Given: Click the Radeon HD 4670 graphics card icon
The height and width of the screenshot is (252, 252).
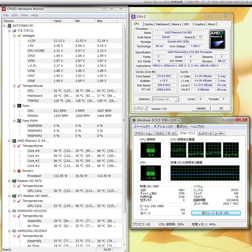Looking at the screenshot, I should tap(14, 181).
